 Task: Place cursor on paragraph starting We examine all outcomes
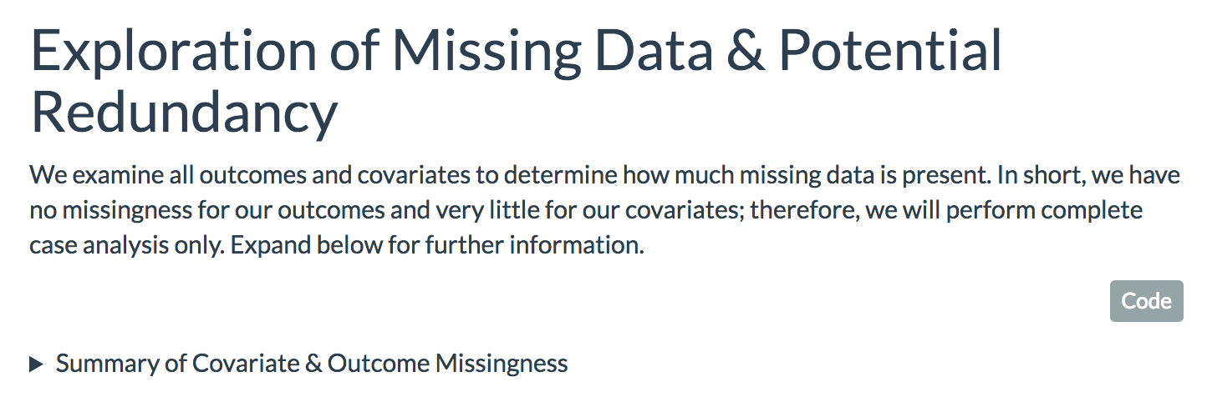604,212
